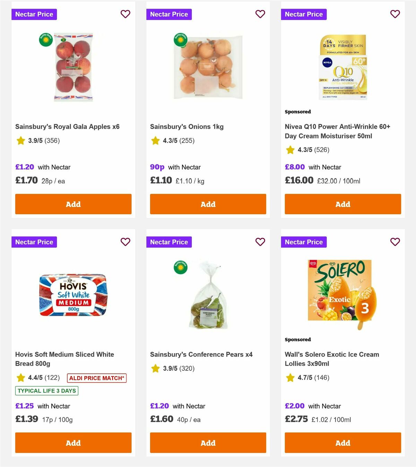The height and width of the screenshot is (467, 416).
Task: Click the ALDI PRICE MATCH label
Action: [97, 378]
